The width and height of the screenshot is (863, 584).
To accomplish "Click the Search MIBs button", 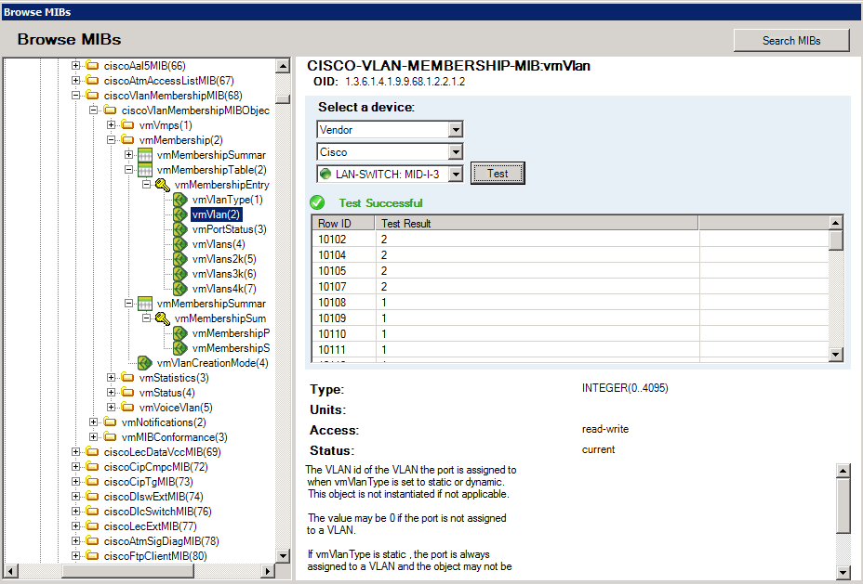I will click(x=791, y=41).
